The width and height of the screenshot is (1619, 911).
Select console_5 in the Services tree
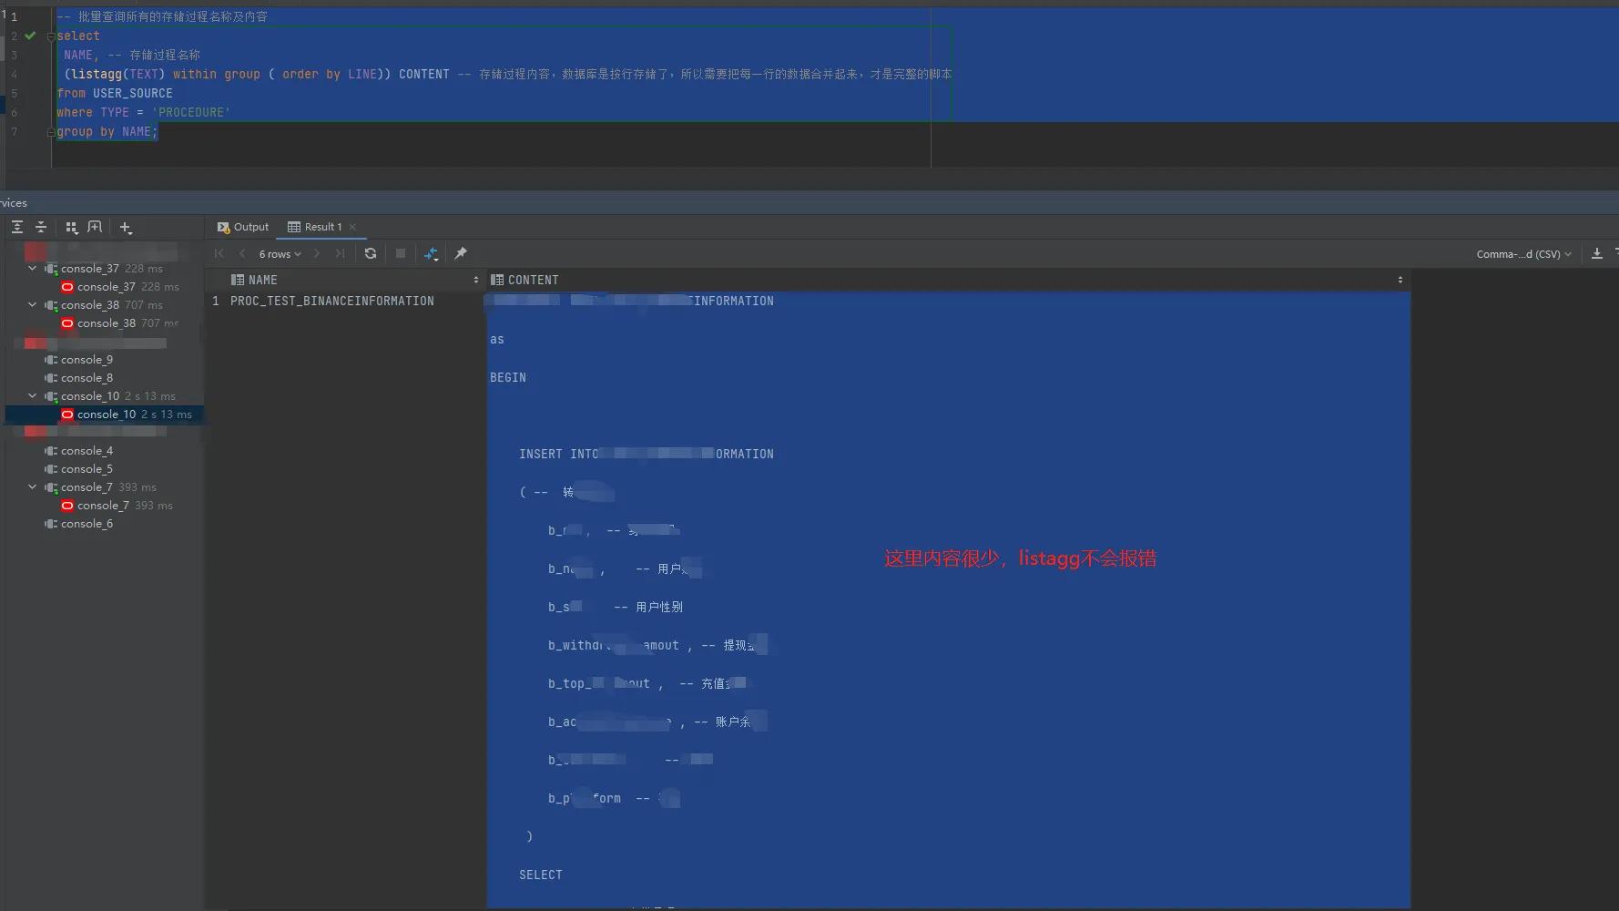pos(87,468)
